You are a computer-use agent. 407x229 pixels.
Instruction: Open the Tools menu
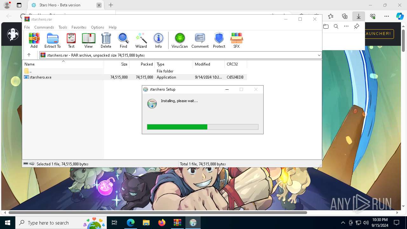[x=63, y=27]
